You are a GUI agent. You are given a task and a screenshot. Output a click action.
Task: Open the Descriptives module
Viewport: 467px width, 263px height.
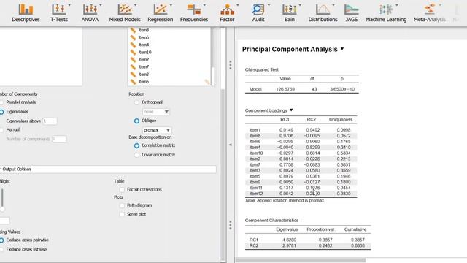point(26,13)
